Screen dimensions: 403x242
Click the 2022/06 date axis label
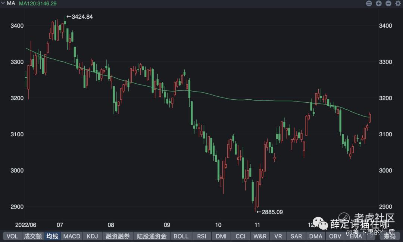click(x=26, y=225)
